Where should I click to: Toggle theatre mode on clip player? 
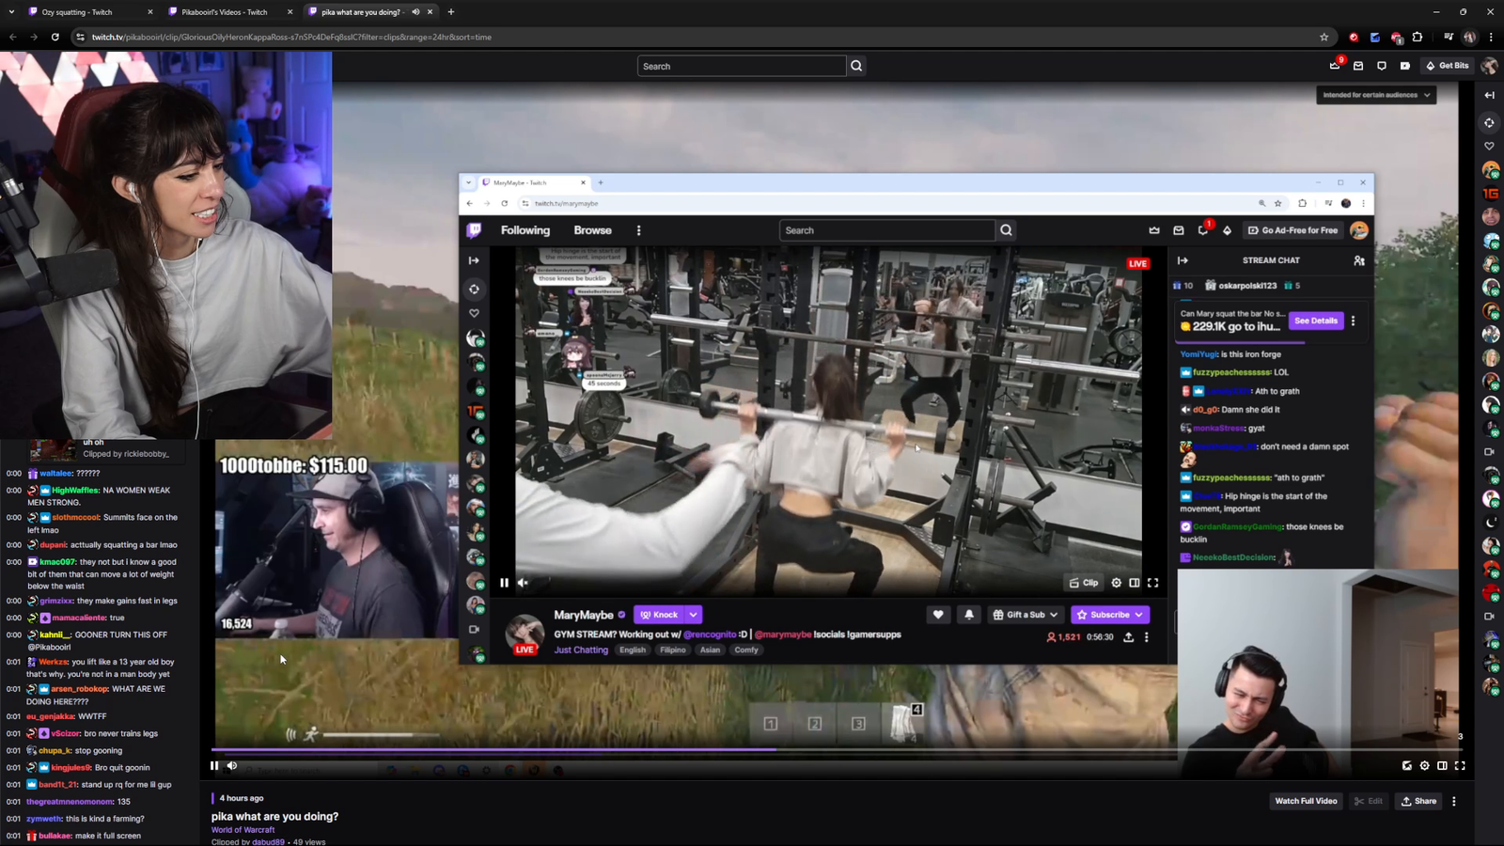click(x=1443, y=765)
